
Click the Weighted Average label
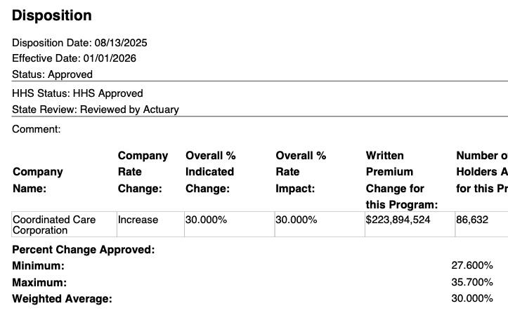62,299
